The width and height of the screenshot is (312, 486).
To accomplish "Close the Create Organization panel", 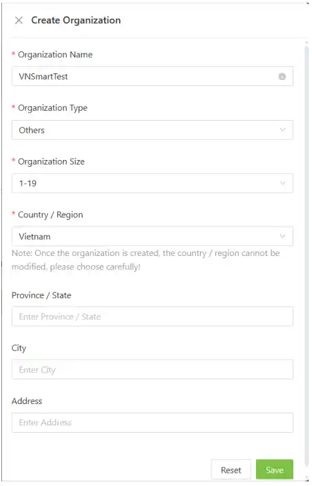I will click(19, 21).
